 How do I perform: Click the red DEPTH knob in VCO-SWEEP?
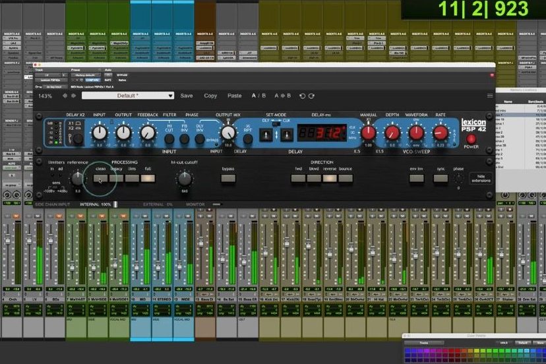click(392, 133)
